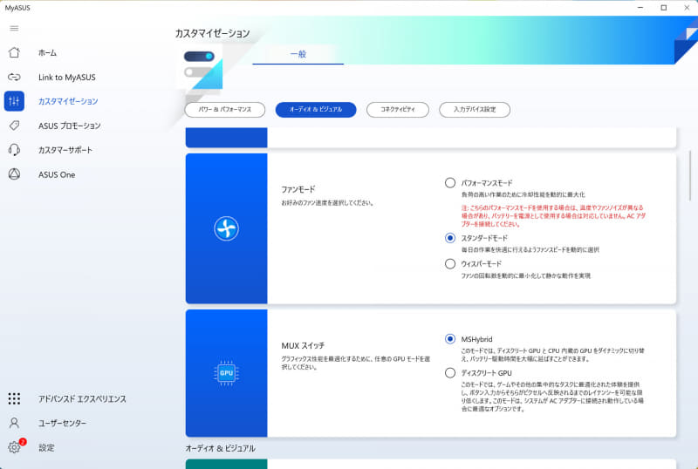Viewport: 698px width, 469px height.
Task: Select MSHybrid MUX switch option
Action: [x=450, y=339]
